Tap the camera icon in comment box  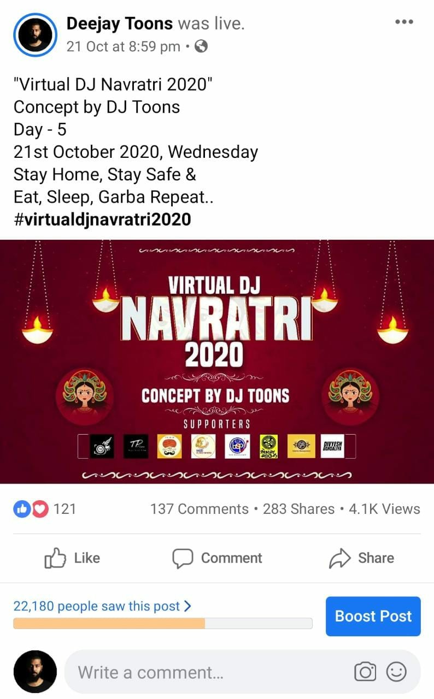coord(365,672)
